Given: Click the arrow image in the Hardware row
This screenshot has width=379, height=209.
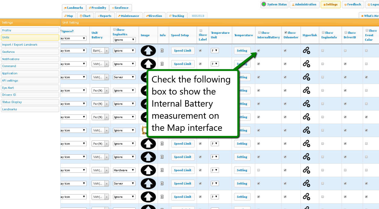Looking at the screenshot, I should click(x=148, y=170).
